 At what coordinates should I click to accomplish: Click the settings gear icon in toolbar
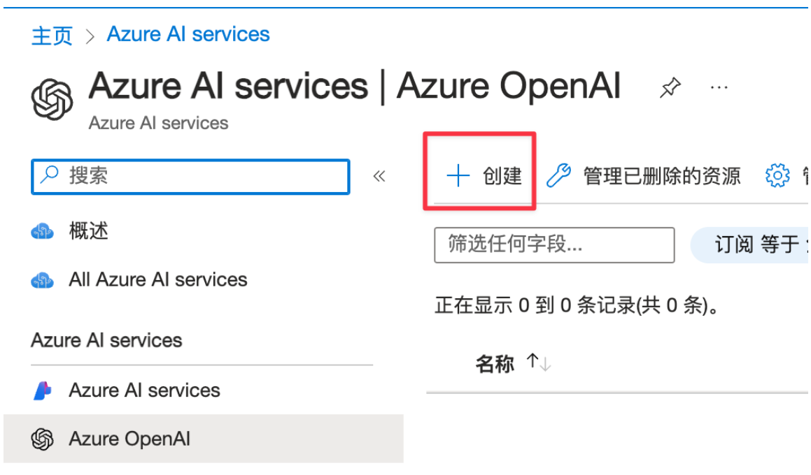pyautogui.click(x=777, y=175)
